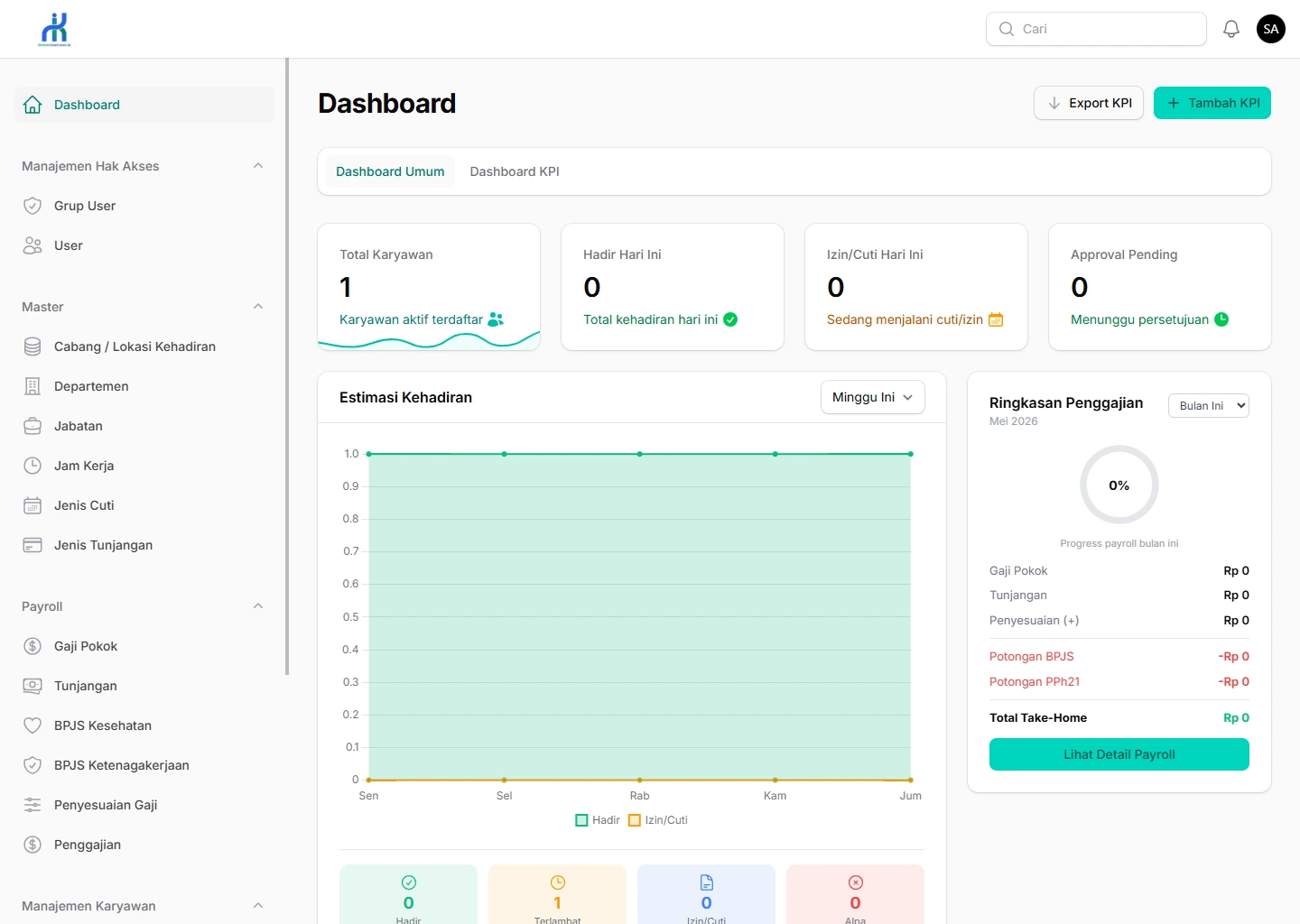Click BPJS Kesehatan heart icon

click(x=32, y=725)
